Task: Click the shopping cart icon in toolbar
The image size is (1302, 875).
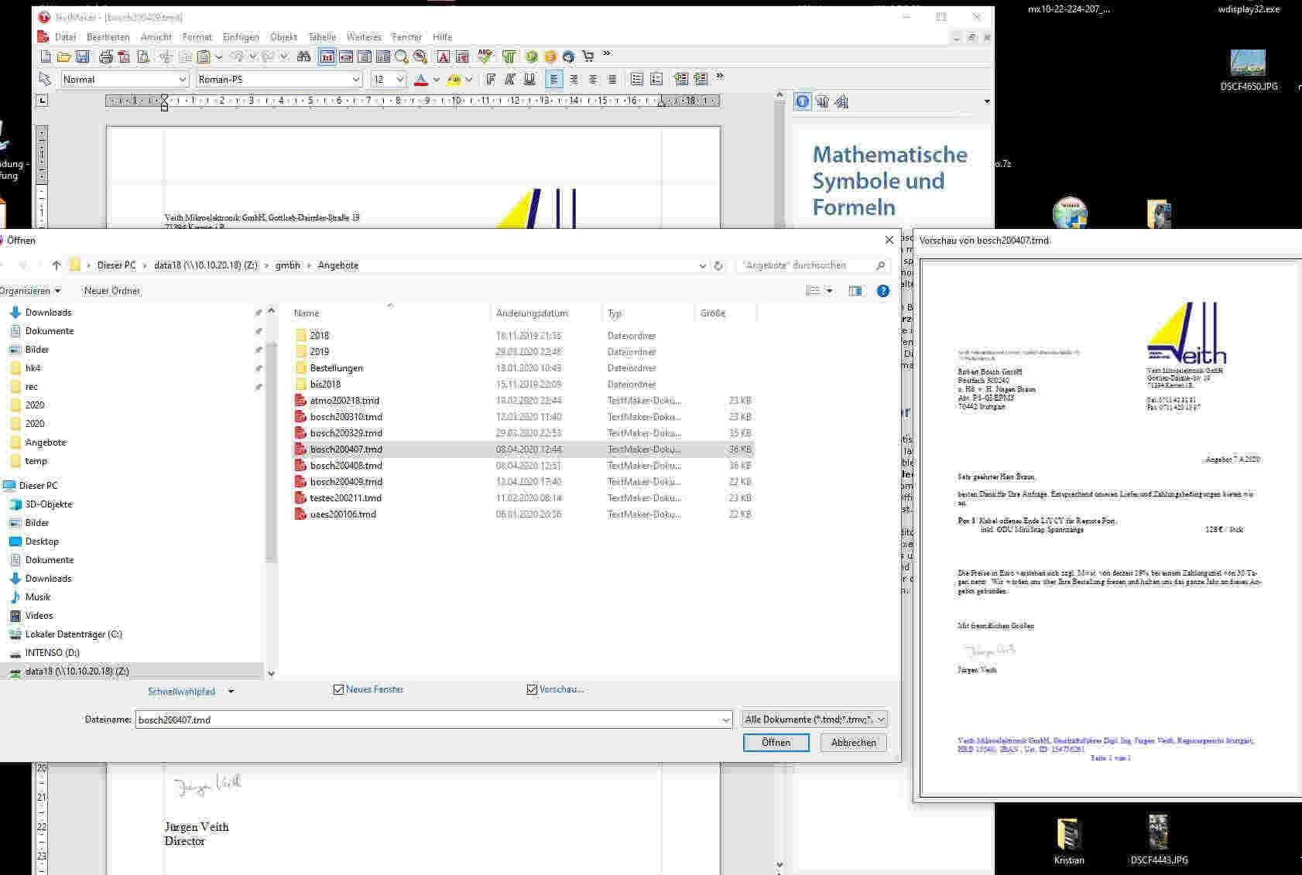Action: click(588, 56)
